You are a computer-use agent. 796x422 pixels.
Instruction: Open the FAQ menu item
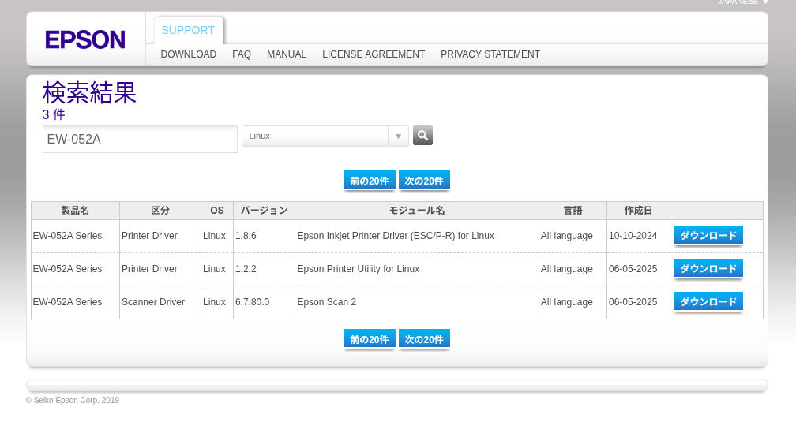click(x=242, y=54)
